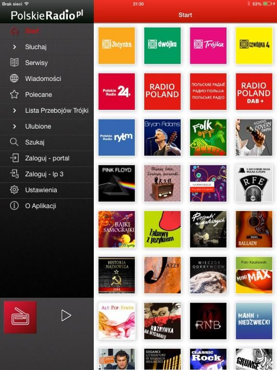
Task: Click Zaloguj - lp 3 link
Action: tap(47, 174)
